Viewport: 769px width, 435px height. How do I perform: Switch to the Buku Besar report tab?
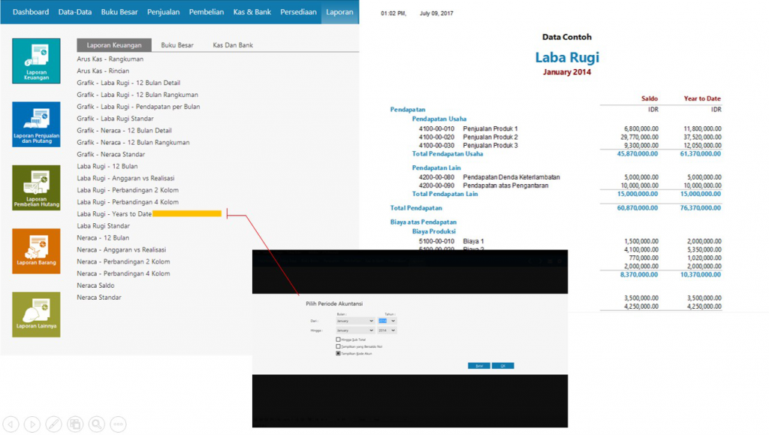177,45
